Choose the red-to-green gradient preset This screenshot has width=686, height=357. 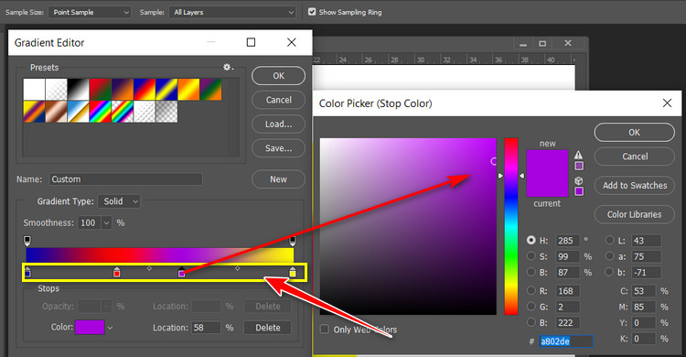click(x=101, y=90)
